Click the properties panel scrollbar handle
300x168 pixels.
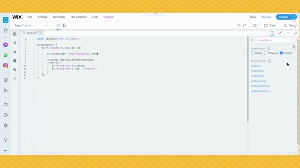click(x=294, y=47)
